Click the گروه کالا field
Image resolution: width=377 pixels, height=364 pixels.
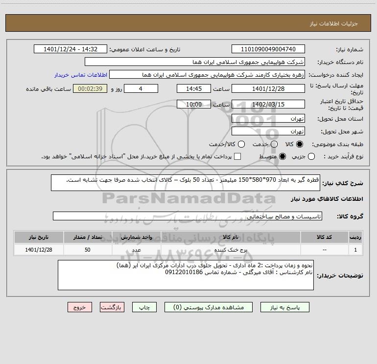click(187, 216)
